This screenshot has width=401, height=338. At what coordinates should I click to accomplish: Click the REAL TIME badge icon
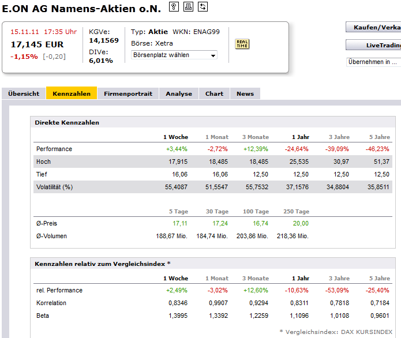coord(242,44)
